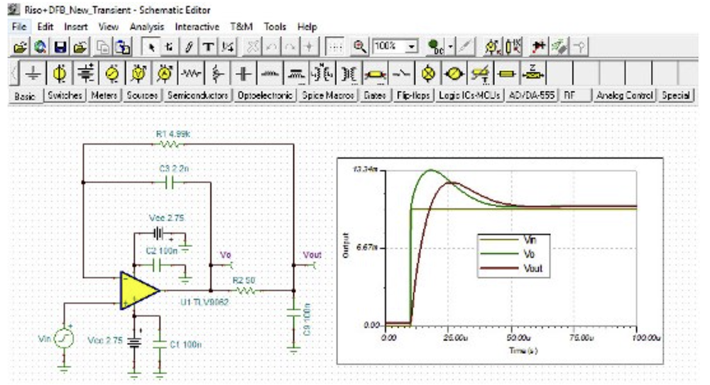Click the save diskette icon
This screenshot has width=710, height=385.
(x=60, y=47)
